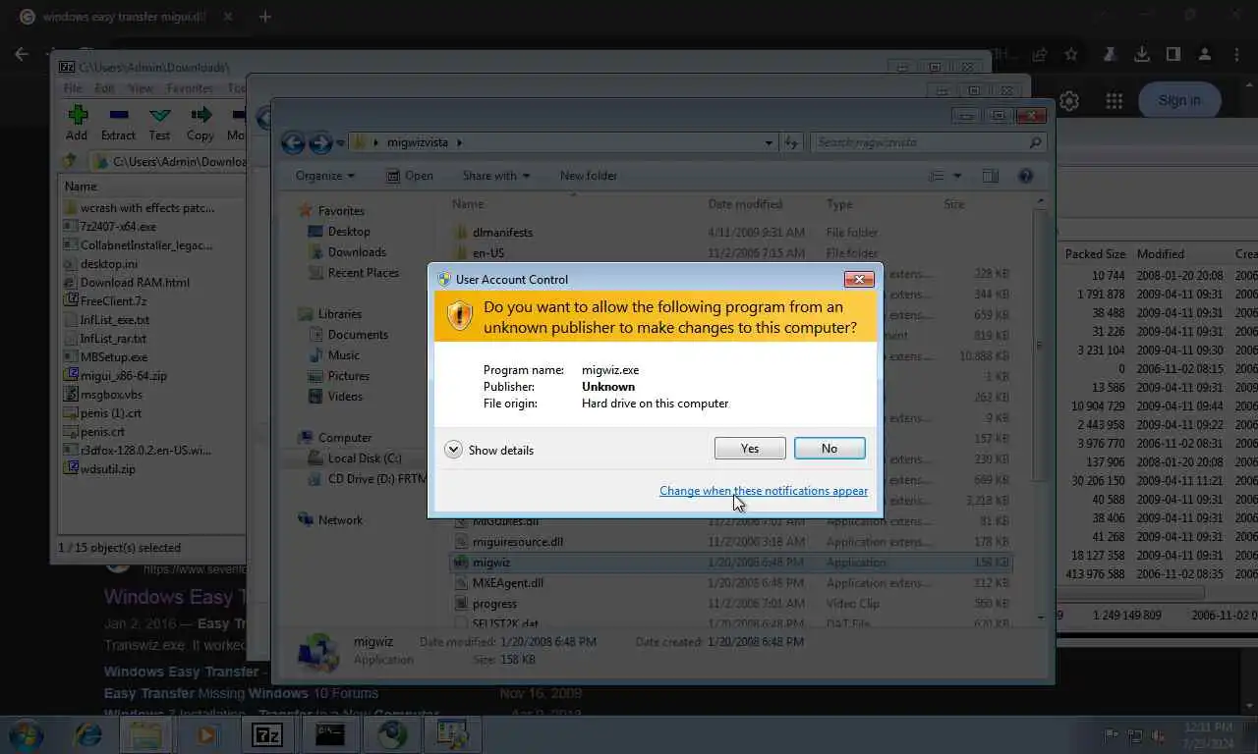The width and height of the screenshot is (1258, 754).
Task: Select Music library in Explorer sidebar
Action: (x=334, y=355)
